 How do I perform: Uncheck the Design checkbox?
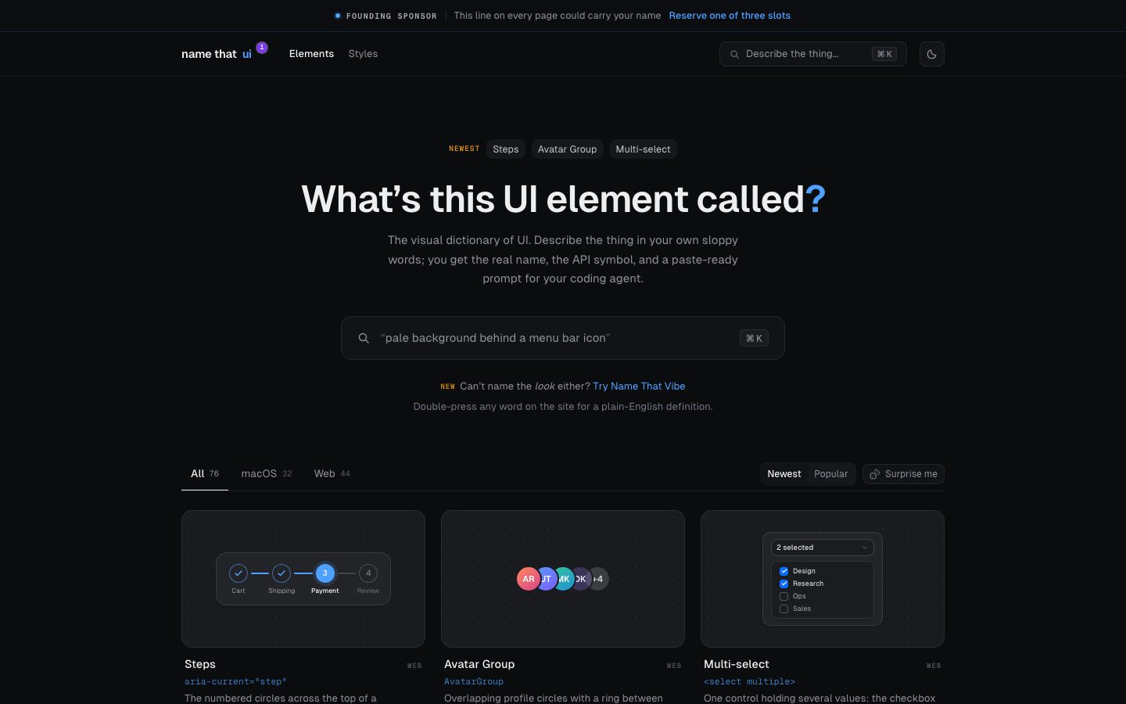(784, 571)
